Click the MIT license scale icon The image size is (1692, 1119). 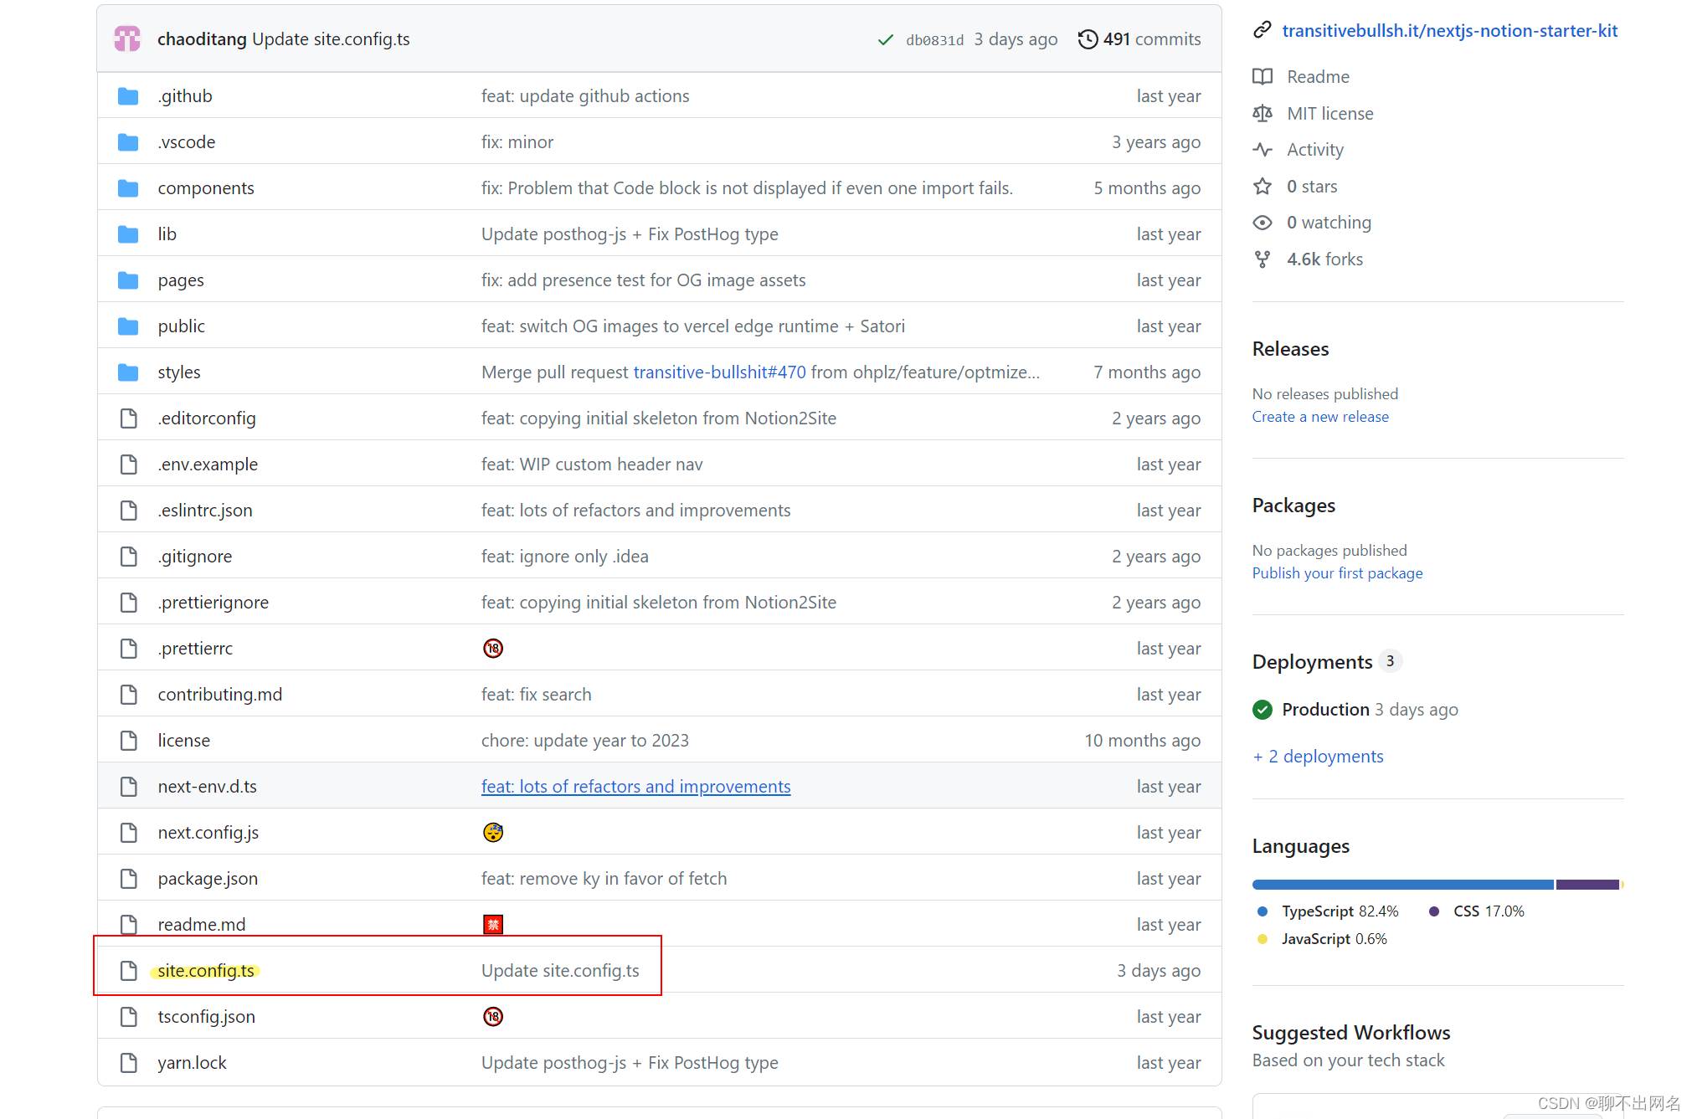tap(1262, 113)
